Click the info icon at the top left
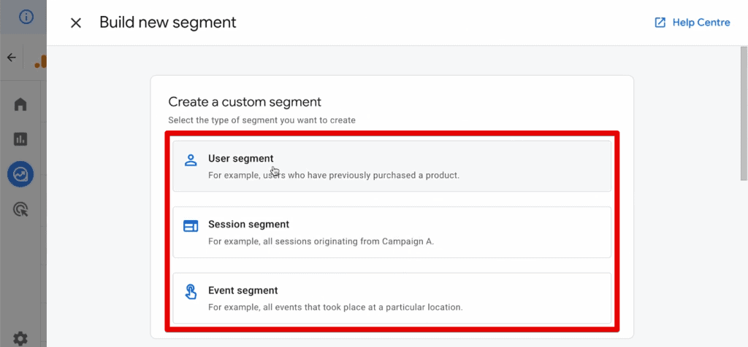This screenshot has width=748, height=347. [26, 17]
